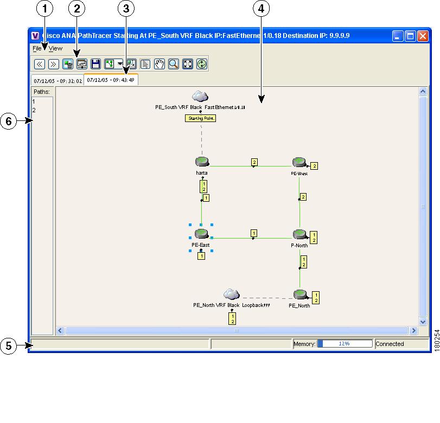Screen dimensions: 440x423
Task: Select the P-North router icon
Action: click(299, 234)
